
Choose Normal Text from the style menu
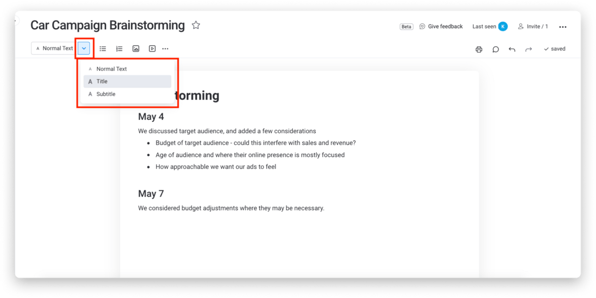[x=112, y=69]
